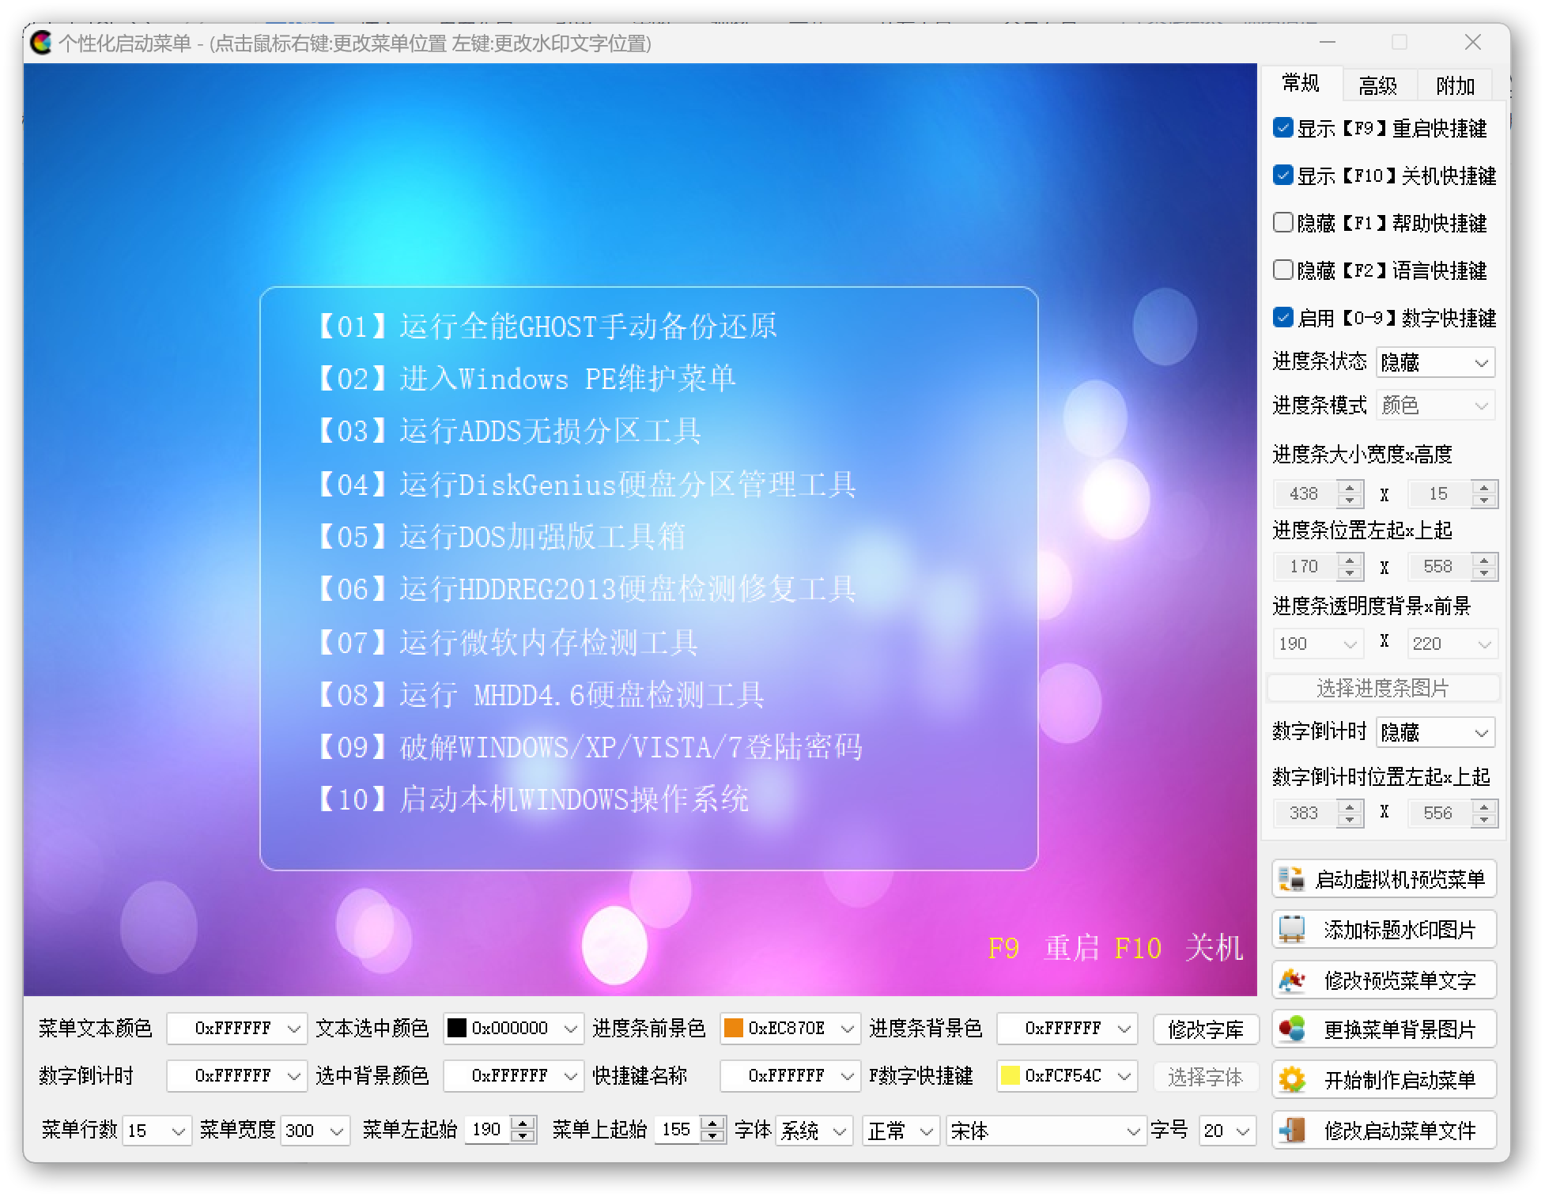Pick the 选中背景颜色 color box
The width and height of the screenshot is (1545, 1197).
point(513,1076)
